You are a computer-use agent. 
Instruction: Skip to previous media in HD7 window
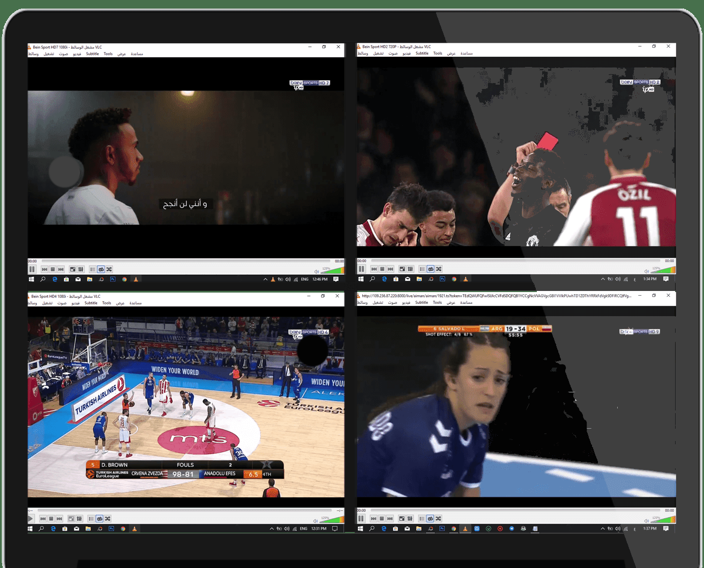coord(44,269)
